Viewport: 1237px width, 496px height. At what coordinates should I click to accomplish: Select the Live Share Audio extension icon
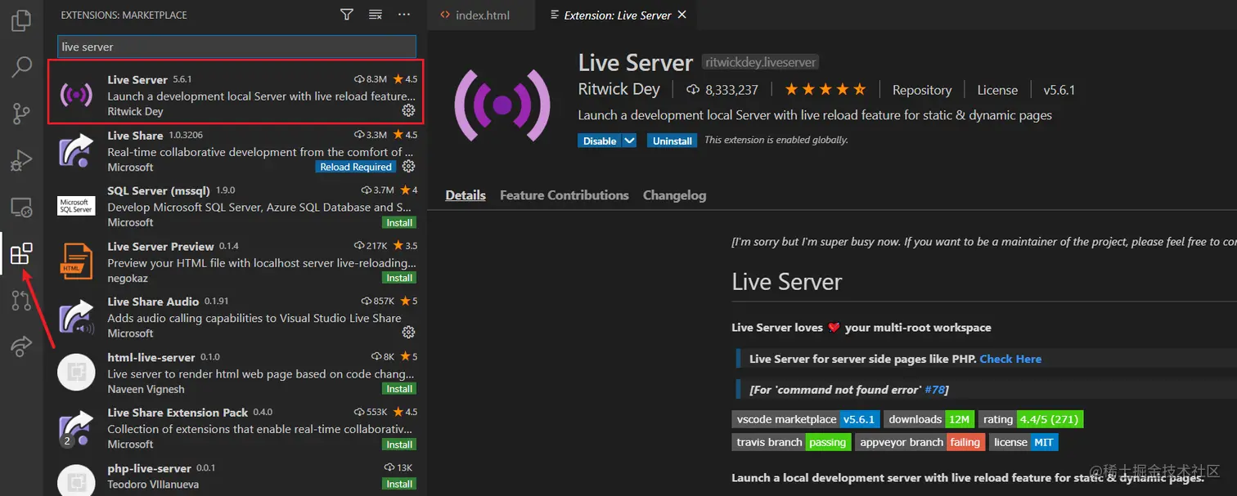(76, 317)
